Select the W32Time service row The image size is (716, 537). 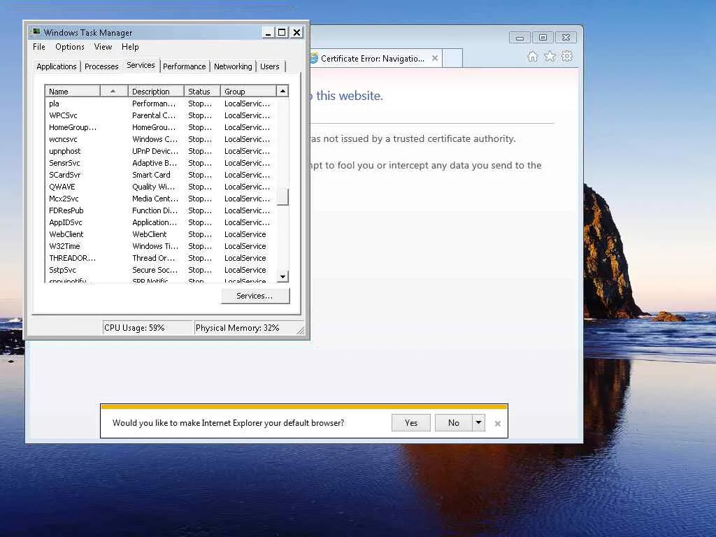(161, 246)
